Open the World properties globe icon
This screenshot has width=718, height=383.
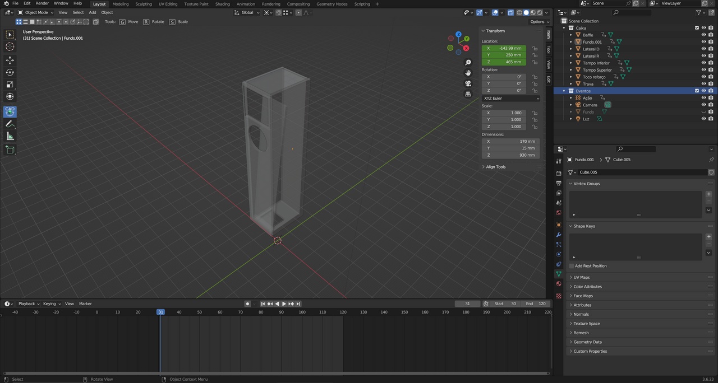(558, 213)
